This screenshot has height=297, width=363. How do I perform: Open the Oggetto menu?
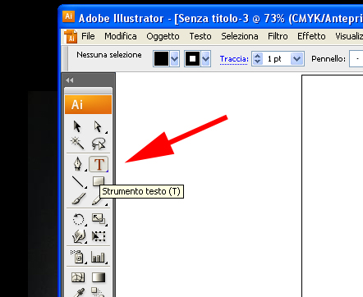coord(163,36)
